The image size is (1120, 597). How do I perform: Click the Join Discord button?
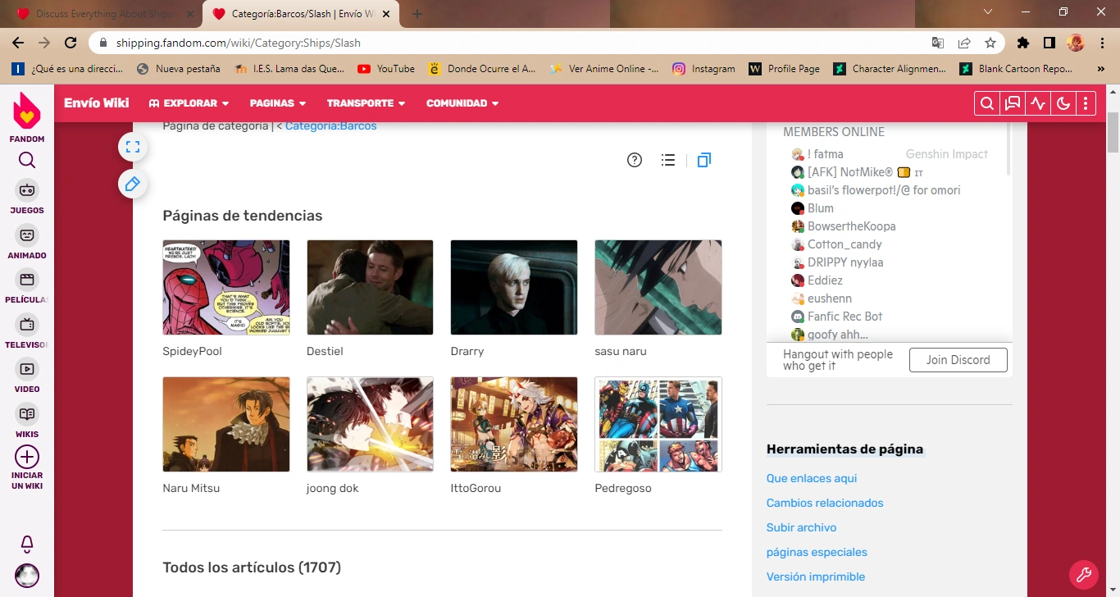pyautogui.click(x=958, y=359)
